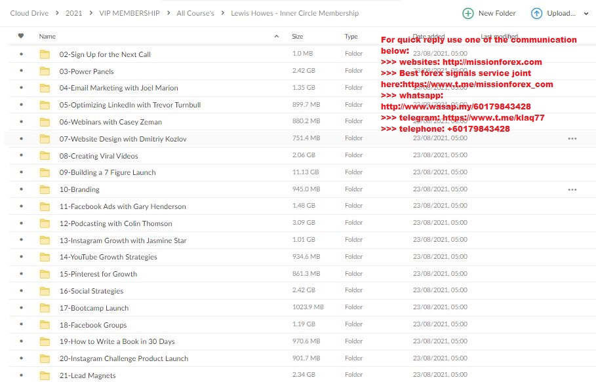Click folder icon of 19-How to Write a Book

(45, 341)
